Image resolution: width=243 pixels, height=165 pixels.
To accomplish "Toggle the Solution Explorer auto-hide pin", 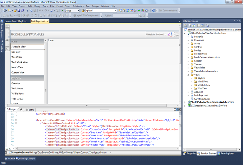I will tap(237, 21).
